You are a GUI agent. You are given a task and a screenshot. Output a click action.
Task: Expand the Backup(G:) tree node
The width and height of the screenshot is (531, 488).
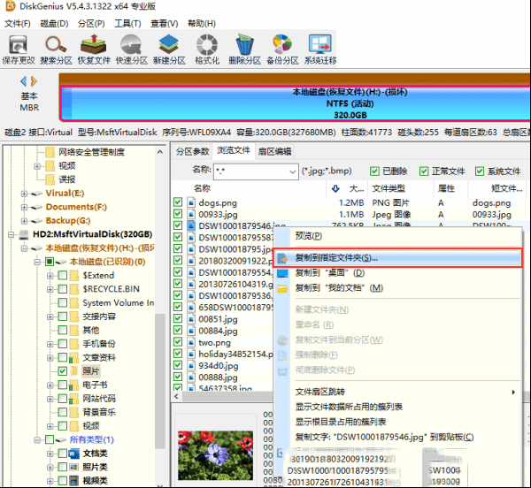tap(24, 221)
